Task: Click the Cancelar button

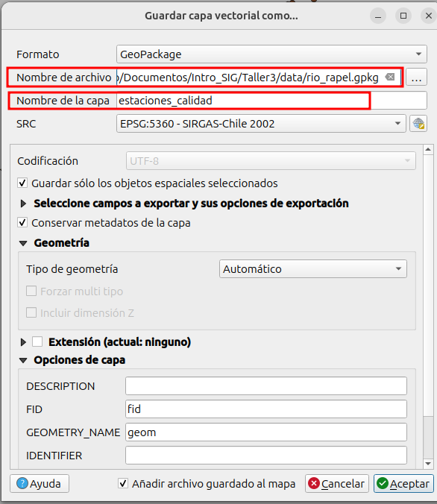Action: [x=337, y=483]
